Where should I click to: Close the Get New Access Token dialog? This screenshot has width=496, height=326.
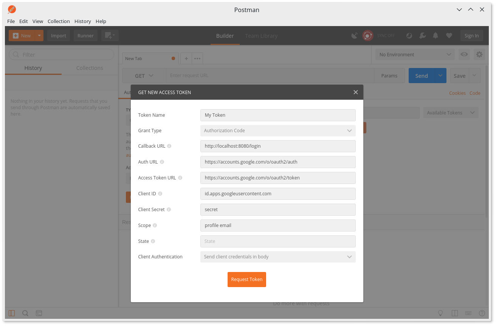[x=355, y=92]
